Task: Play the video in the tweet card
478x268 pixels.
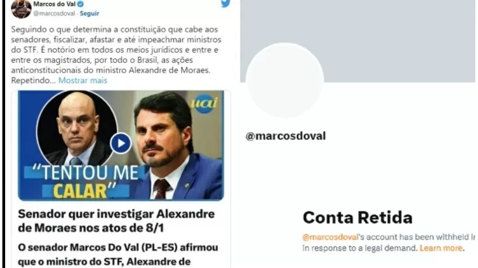Action: 120,143
